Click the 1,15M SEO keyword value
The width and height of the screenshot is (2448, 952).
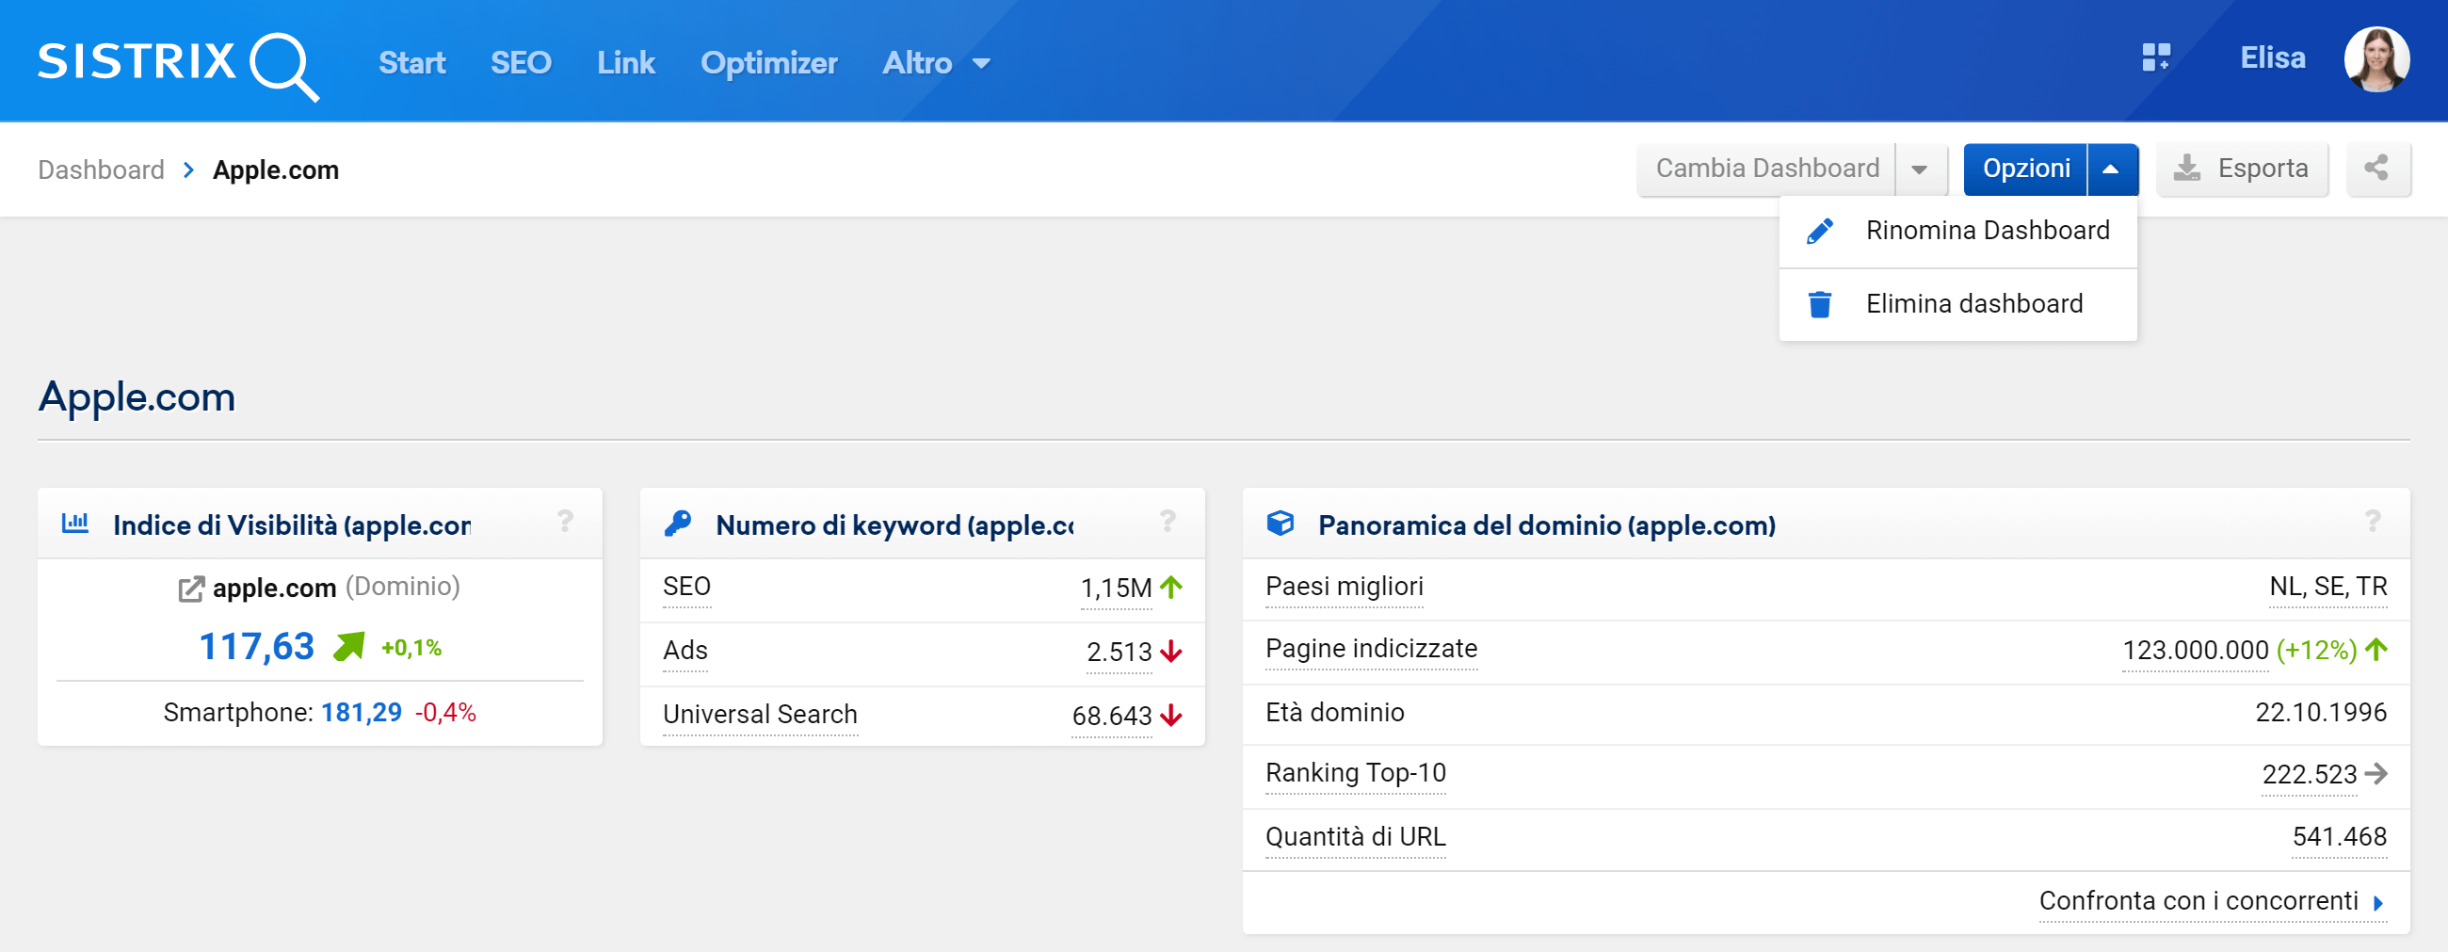coord(1116,589)
